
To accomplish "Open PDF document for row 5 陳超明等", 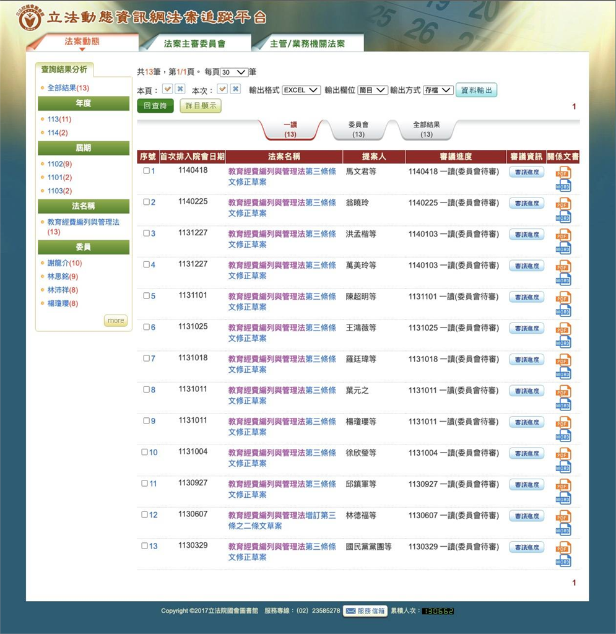I will tap(563, 298).
